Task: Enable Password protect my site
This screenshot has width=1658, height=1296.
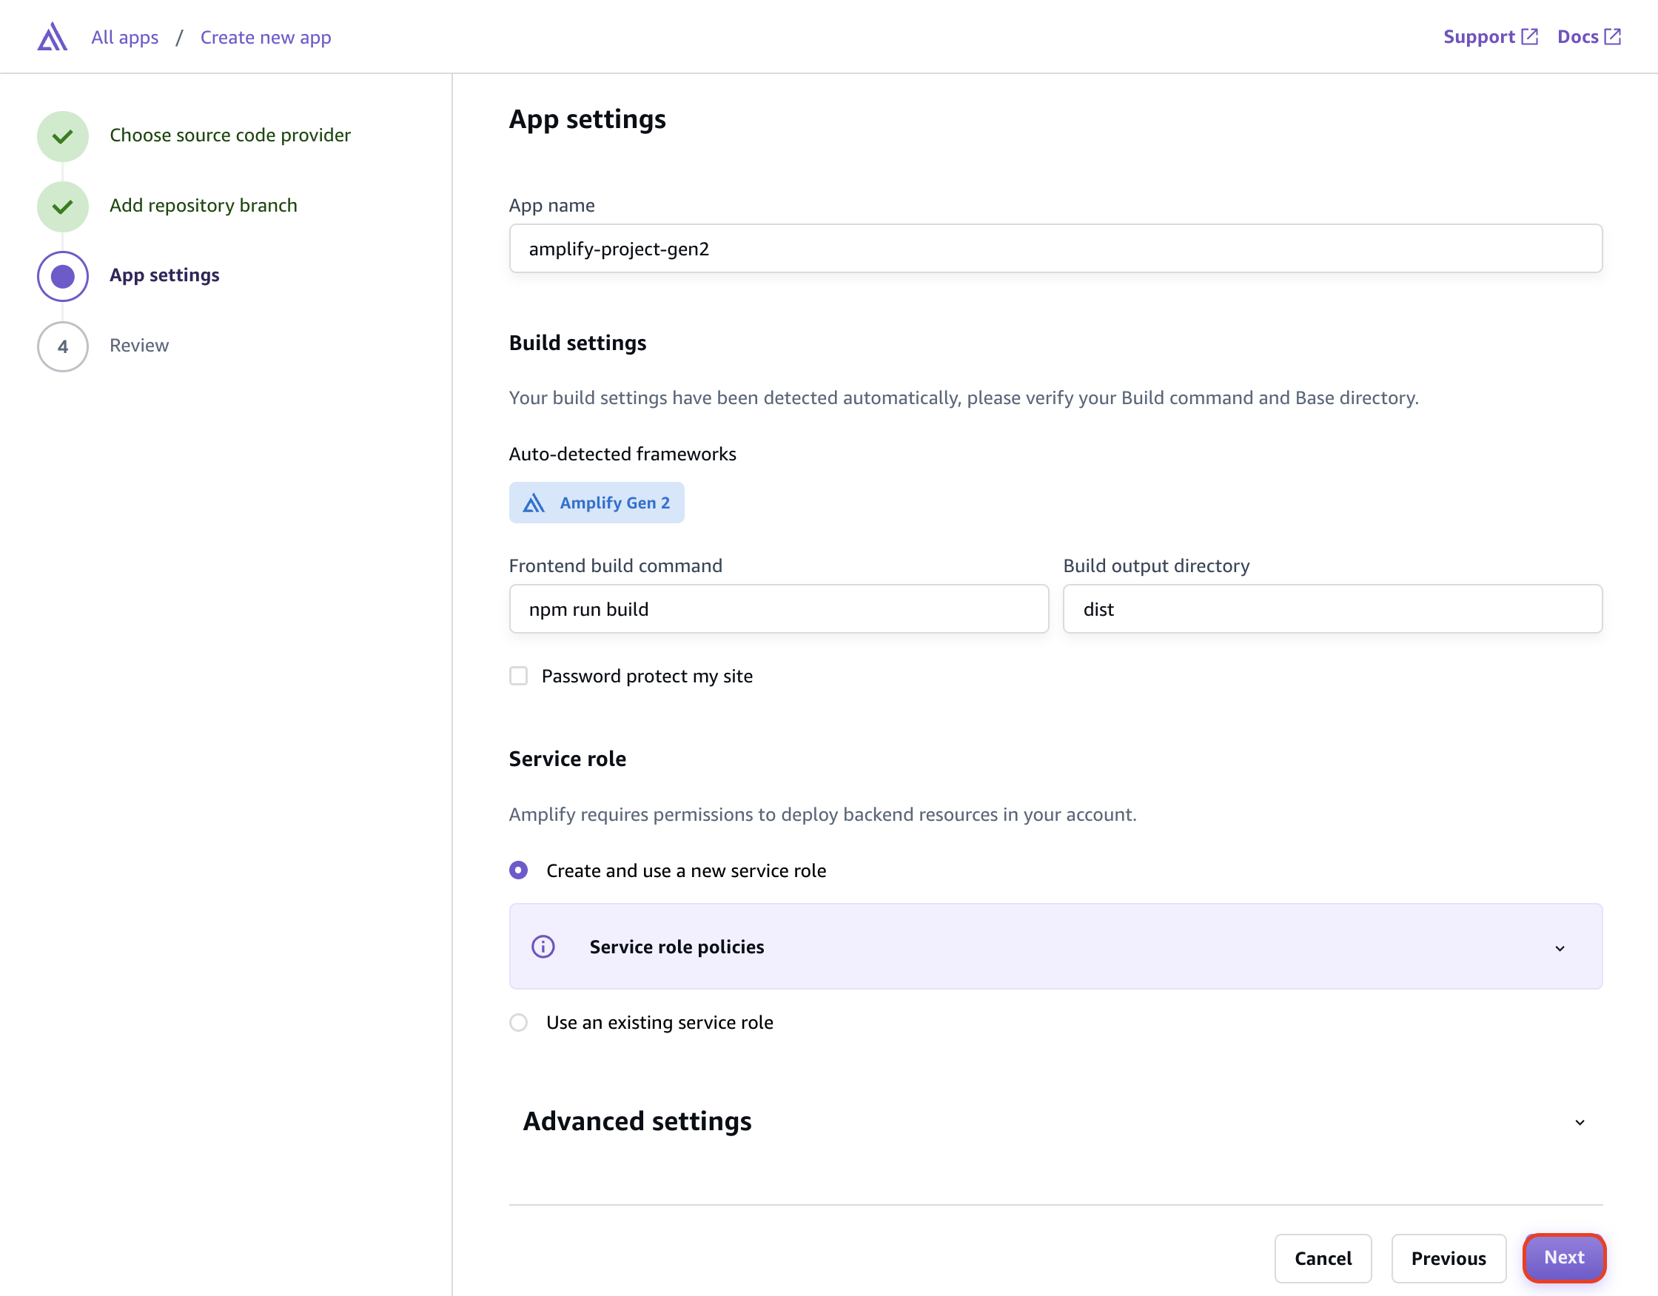Action: pyautogui.click(x=517, y=675)
